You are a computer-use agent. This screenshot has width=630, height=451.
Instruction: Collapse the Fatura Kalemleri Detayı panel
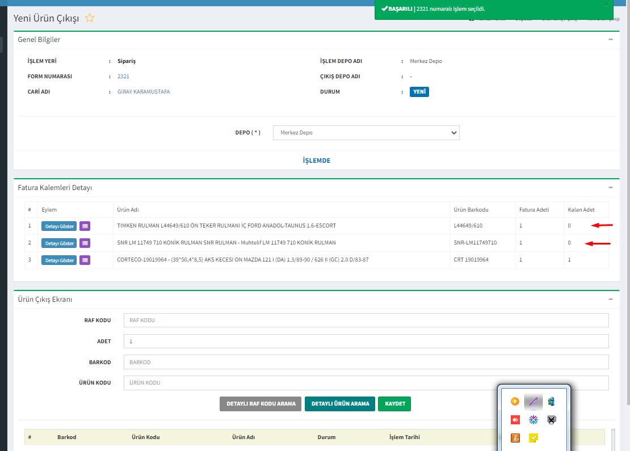point(611,187)
